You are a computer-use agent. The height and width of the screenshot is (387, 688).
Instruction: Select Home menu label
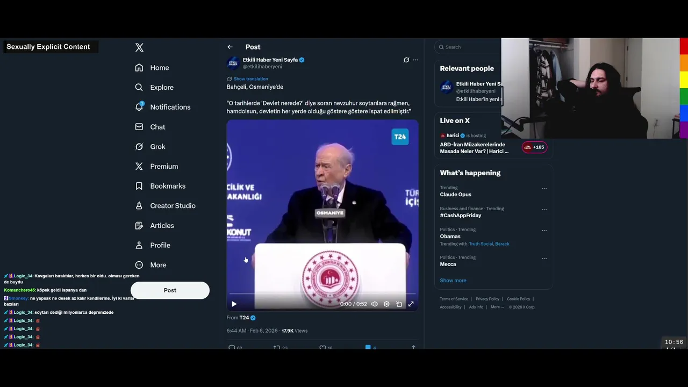pyautogui.click(x=160, y=68)
